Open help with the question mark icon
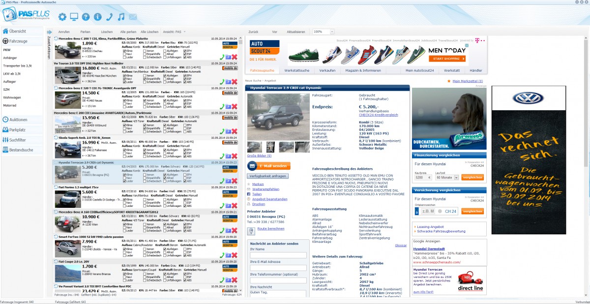 [86, 17]
